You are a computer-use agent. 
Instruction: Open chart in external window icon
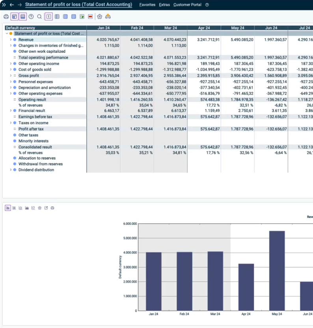46,208
